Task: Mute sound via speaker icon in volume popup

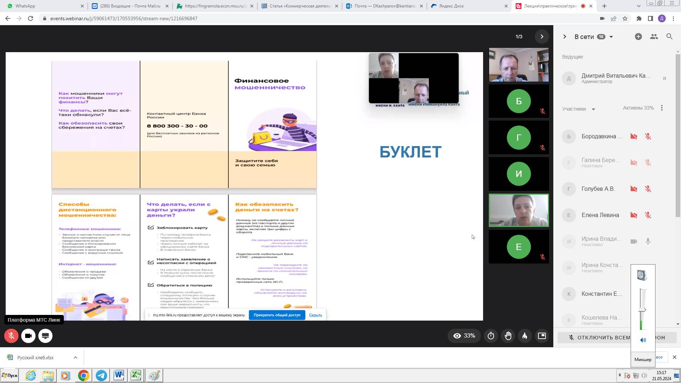Action: [643, 340]
